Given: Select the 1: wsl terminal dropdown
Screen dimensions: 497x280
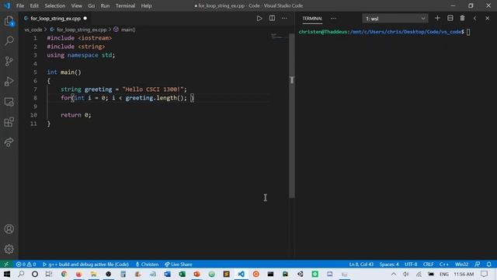Looking at the screenshot, I should pos(395,19).
